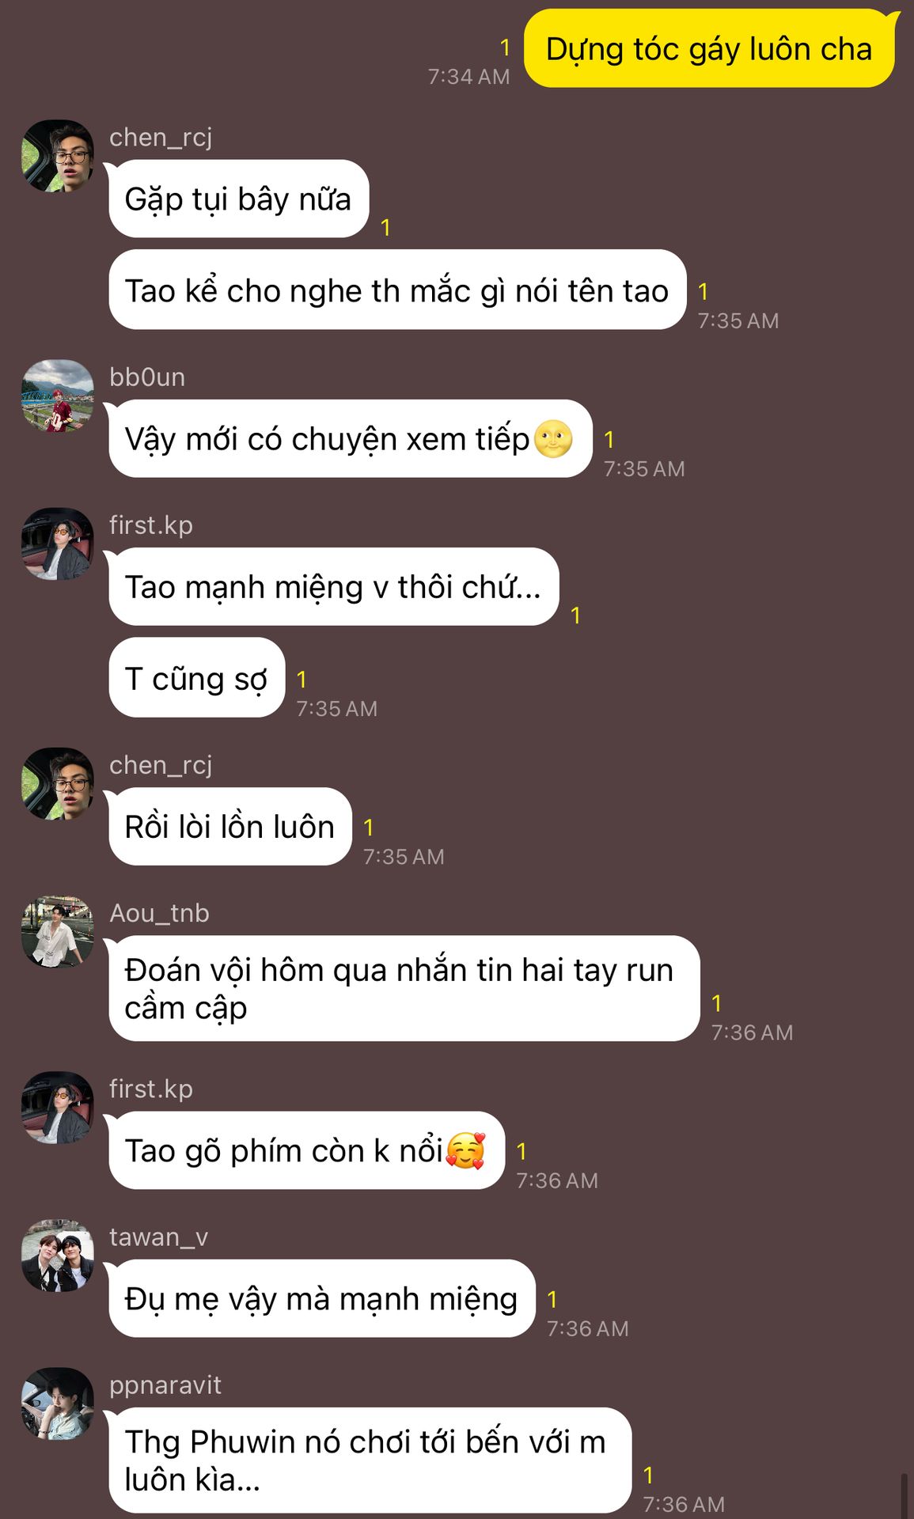
Task: Select the 'Thg Phuwin nó chơi tới bến' message
Action: point(370,1460)
